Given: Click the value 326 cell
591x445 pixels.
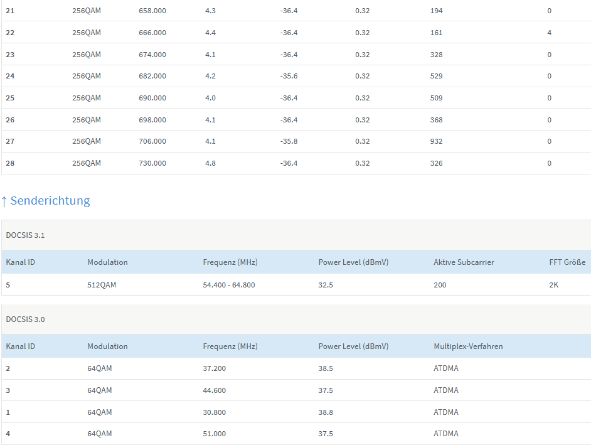Looking at the screenshot, I should pos(436,163).
